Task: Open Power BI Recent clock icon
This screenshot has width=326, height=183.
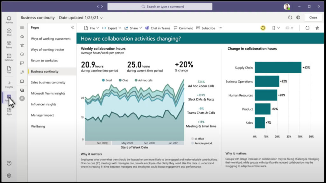Action: 22,54
